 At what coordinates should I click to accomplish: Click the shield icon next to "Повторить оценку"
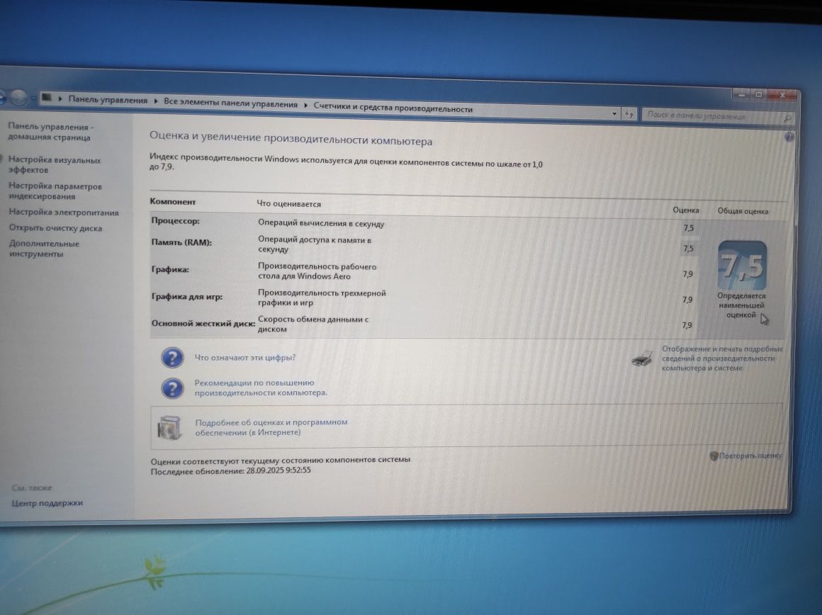[x=714, y=456]
